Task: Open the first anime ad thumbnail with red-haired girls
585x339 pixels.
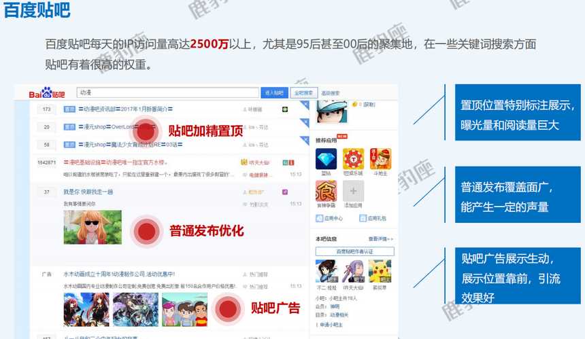Action: (86, 310)
